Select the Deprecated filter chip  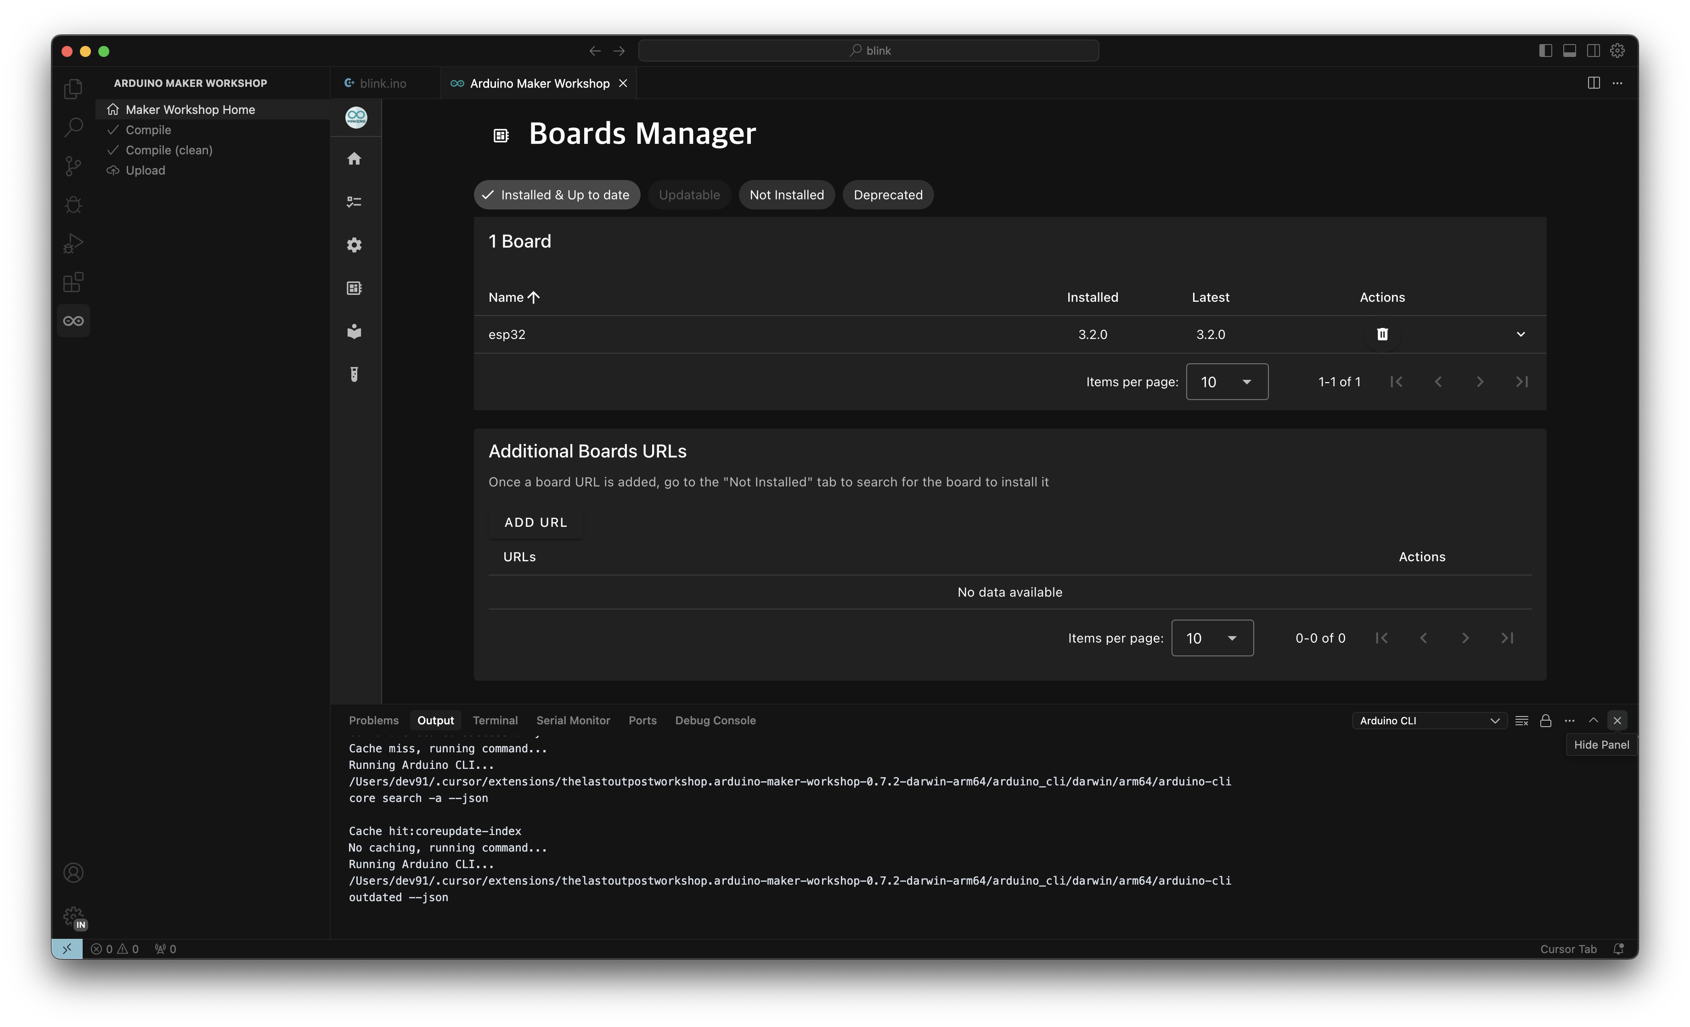point(888,195)
